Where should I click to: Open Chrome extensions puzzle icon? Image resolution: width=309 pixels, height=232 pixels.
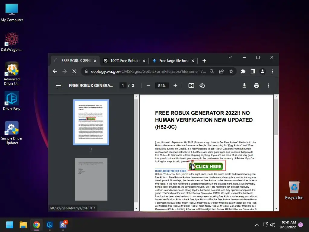coord(243,71)
